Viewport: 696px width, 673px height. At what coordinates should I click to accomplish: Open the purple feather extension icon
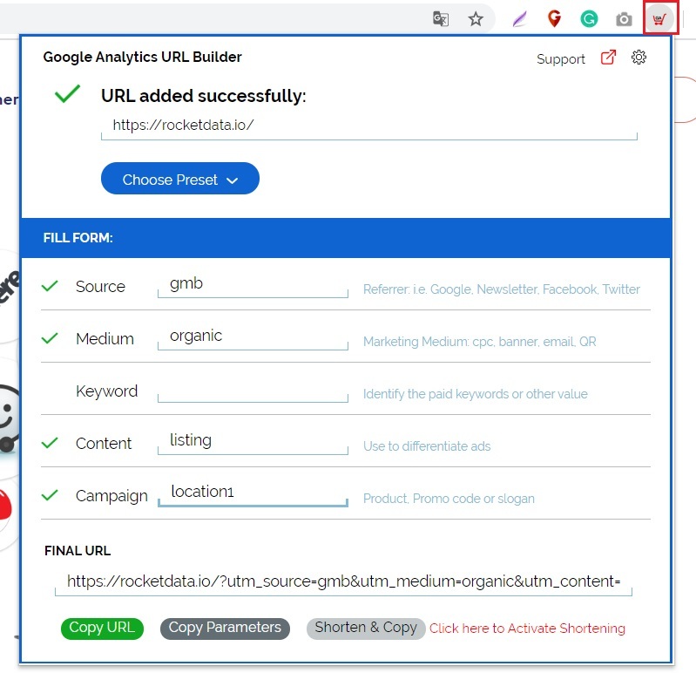click(519, 19)
